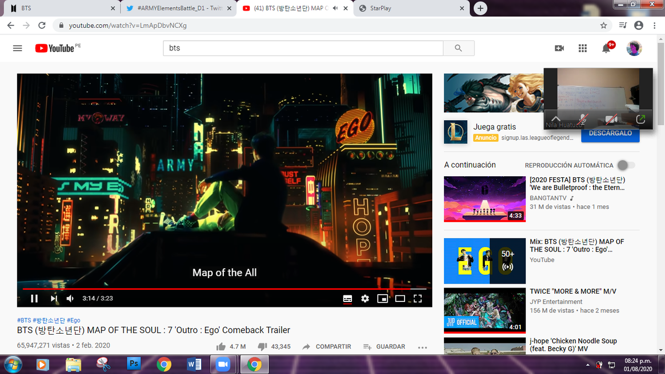
Task: Open the YouTube apps grid icon
Action: 582,48
